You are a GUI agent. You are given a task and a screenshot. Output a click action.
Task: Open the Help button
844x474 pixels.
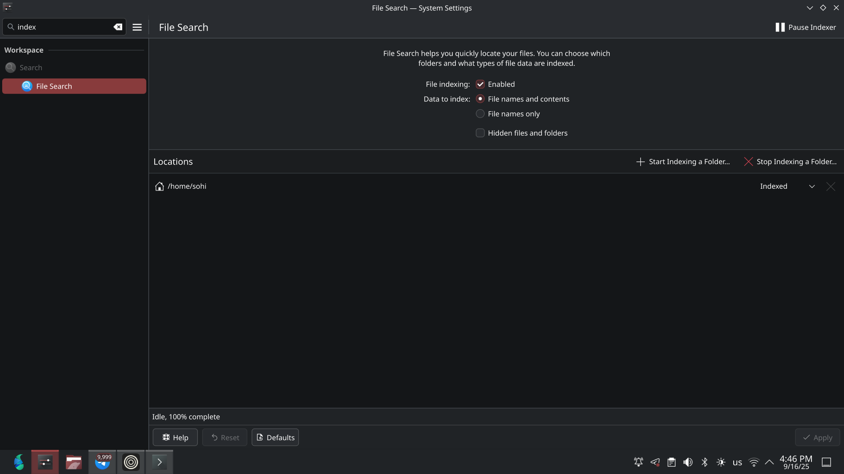click(175, 438)
